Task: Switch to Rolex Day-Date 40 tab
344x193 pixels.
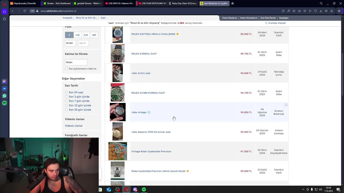Action: [x=183, y=3]
